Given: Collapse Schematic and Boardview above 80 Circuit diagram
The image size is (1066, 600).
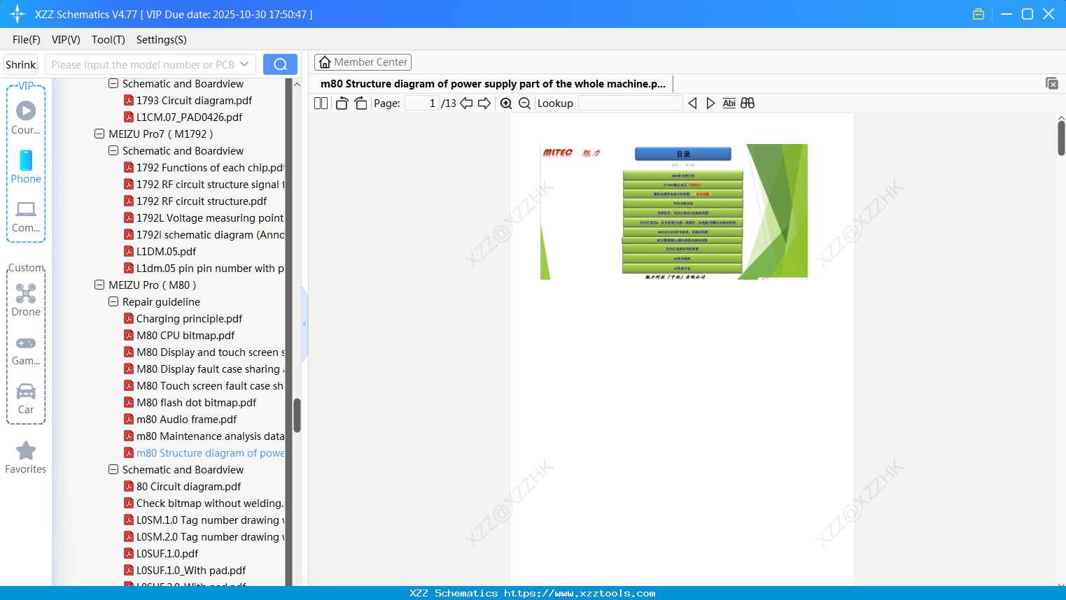Looking at the screenshot, I should coord(113,469).
